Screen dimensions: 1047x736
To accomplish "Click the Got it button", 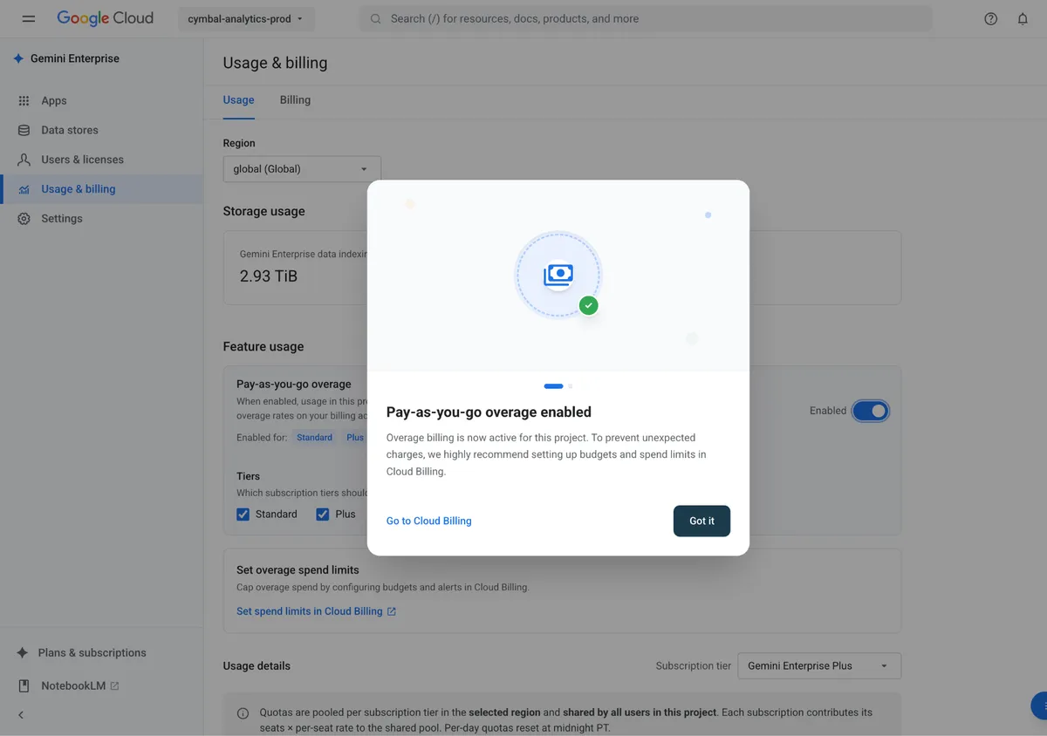I will 701,521.
